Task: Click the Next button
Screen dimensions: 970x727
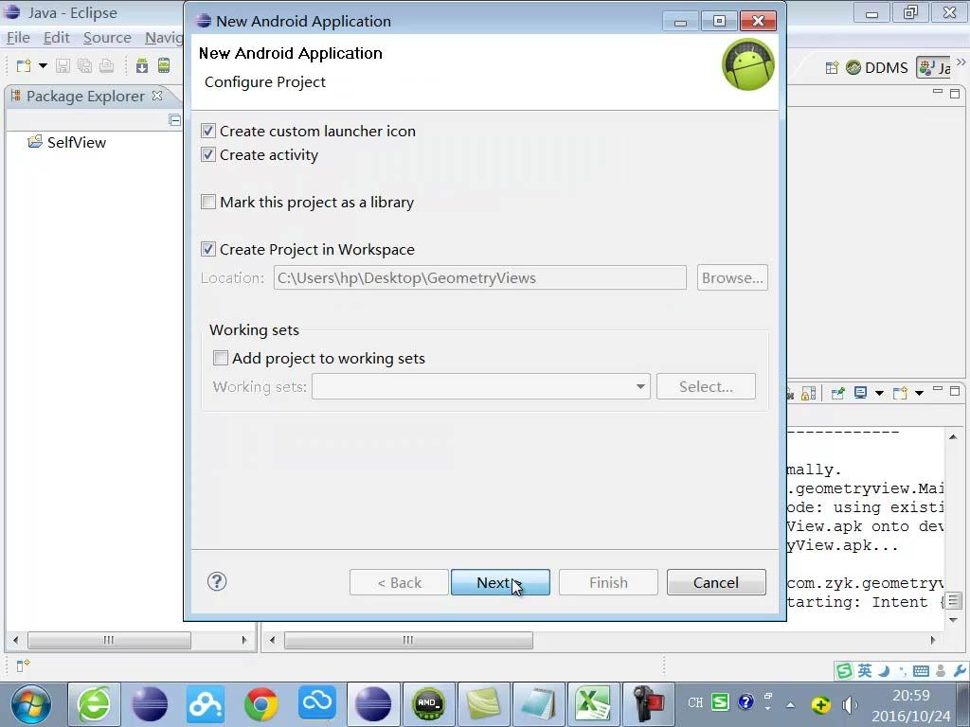Action: tap(500, 582)
